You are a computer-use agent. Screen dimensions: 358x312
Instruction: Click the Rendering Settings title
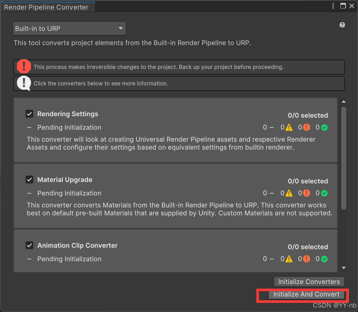tap(68, 114)
